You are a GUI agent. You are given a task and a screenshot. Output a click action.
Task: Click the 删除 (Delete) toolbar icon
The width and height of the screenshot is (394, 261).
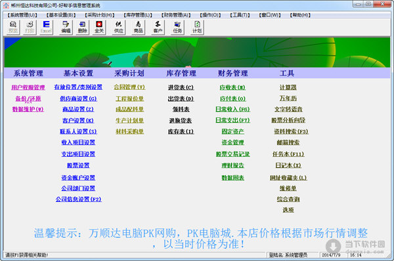[83, 27]
